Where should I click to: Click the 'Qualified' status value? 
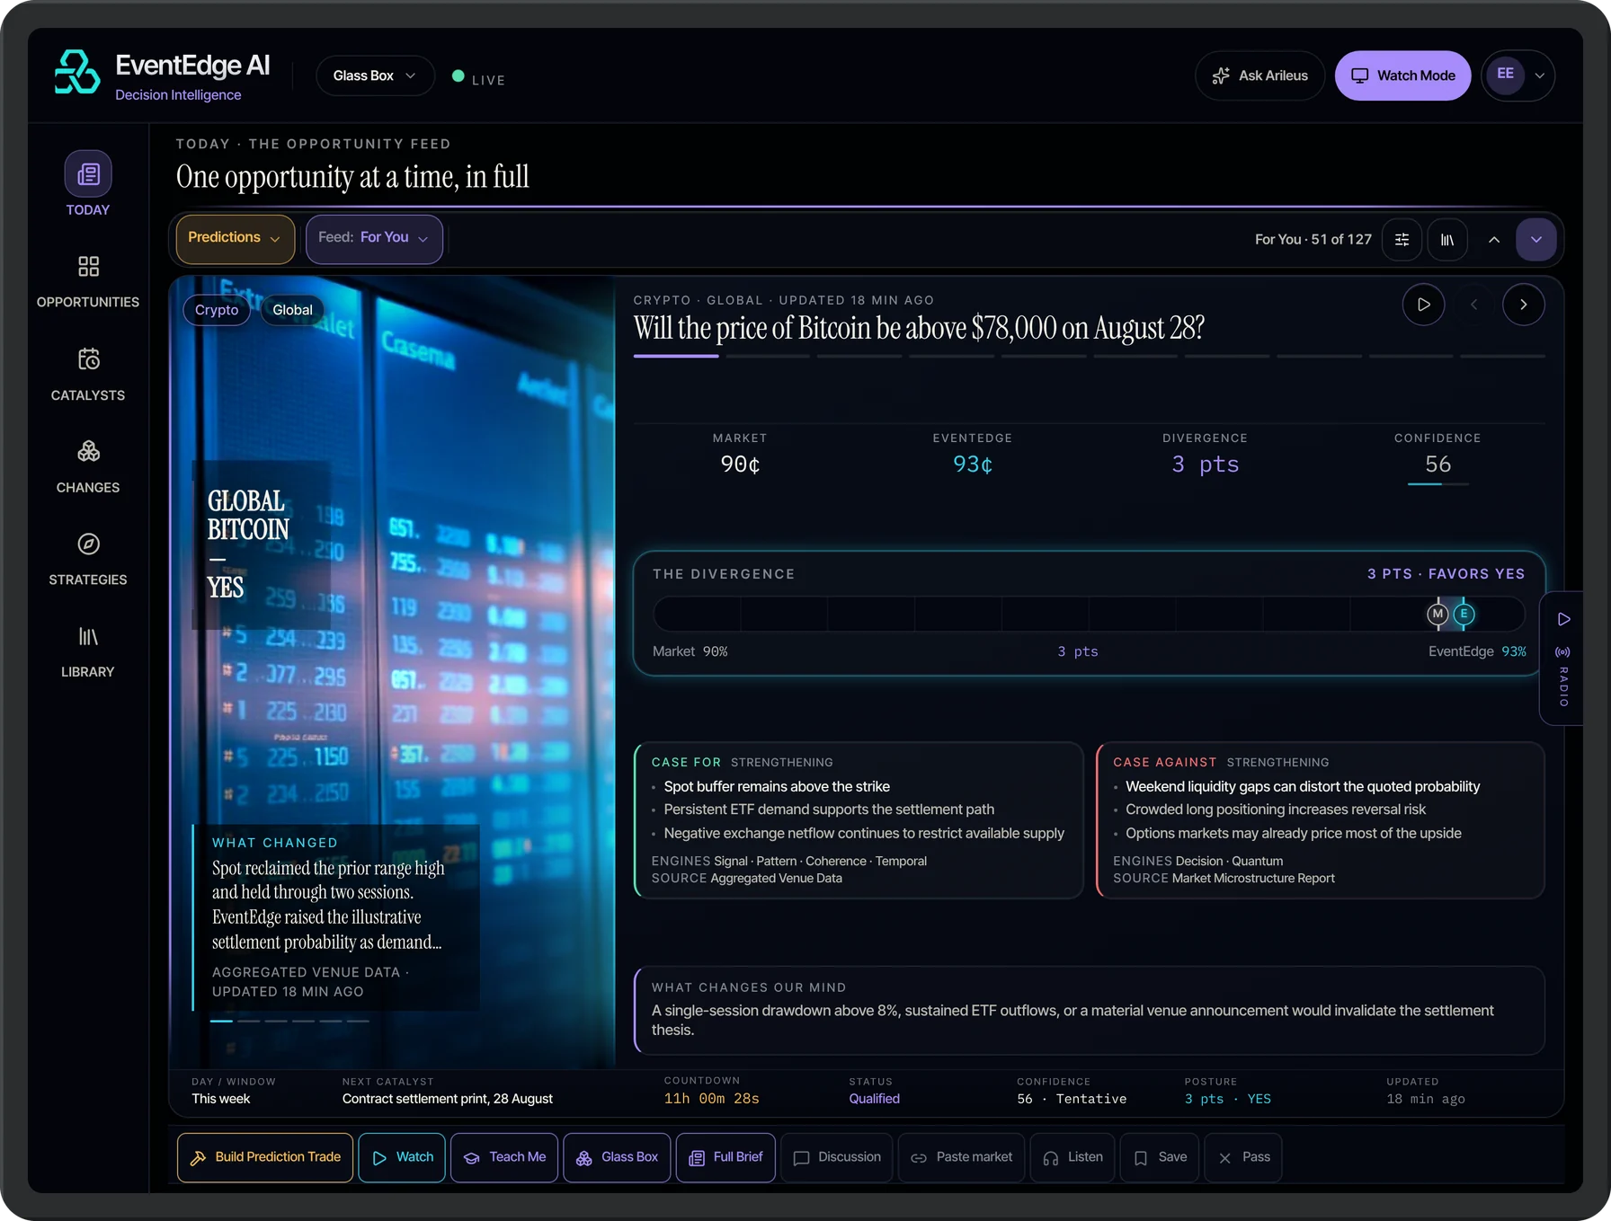pos(875,1099)
